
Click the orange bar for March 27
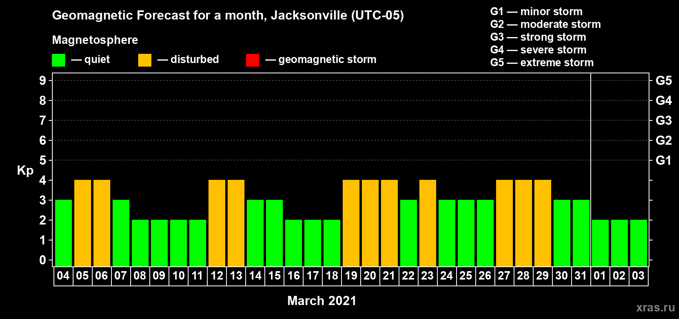504,223
